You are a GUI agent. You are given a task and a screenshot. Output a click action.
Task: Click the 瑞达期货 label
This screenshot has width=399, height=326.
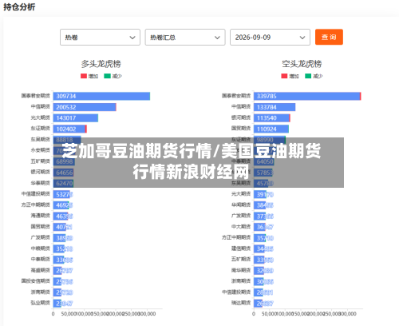point(241,303)
